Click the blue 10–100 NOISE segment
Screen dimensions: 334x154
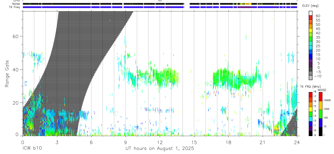pyautogui.click(x=321, y=122)
